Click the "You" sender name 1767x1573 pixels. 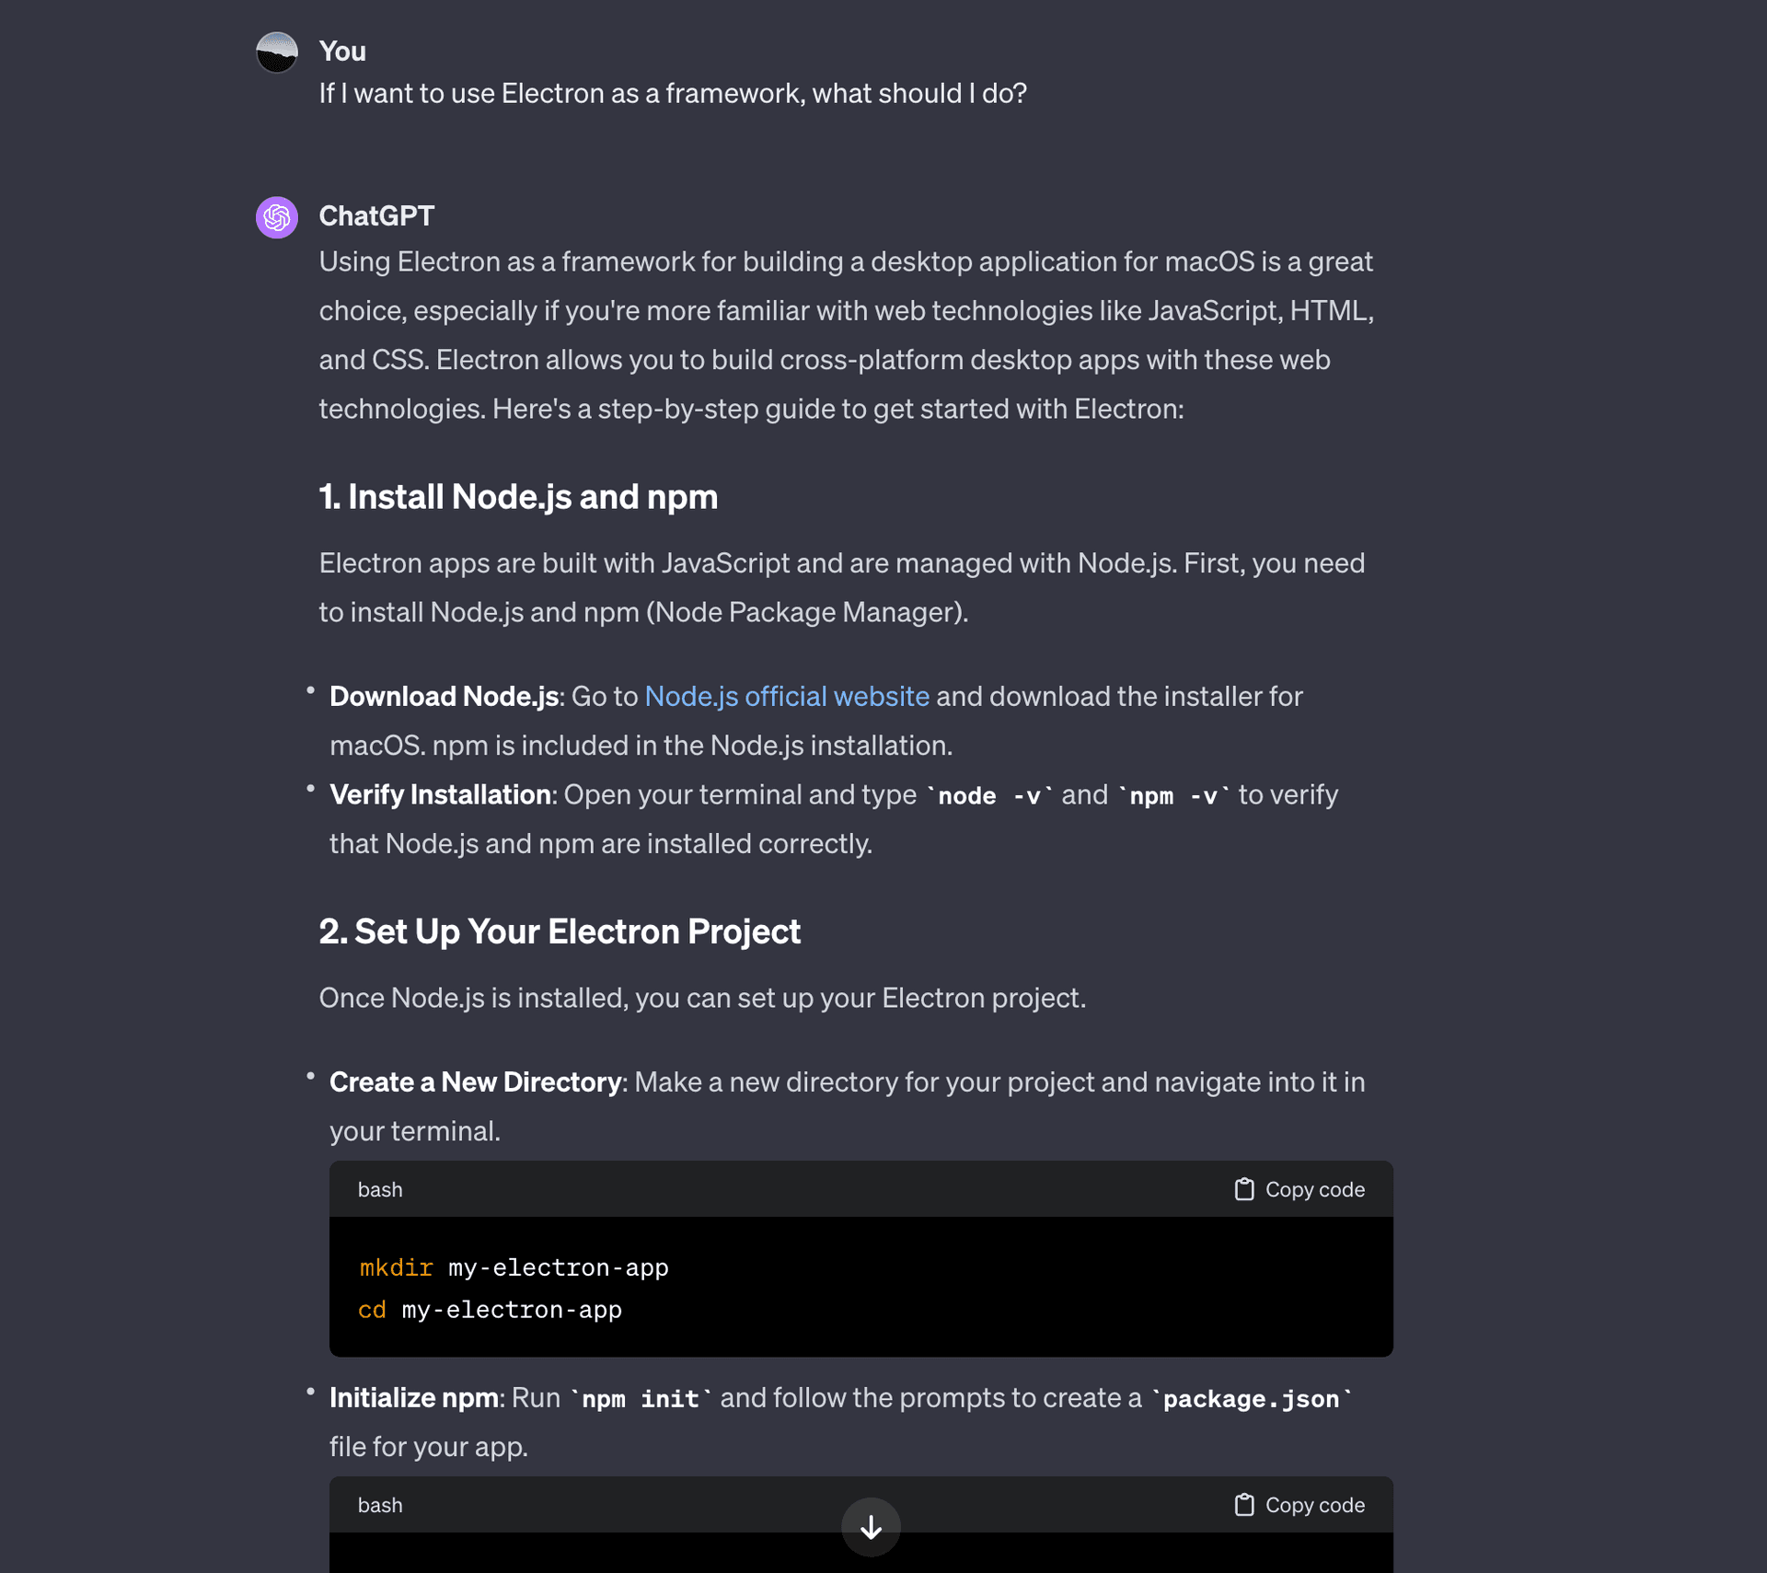[x=342, y=52]
